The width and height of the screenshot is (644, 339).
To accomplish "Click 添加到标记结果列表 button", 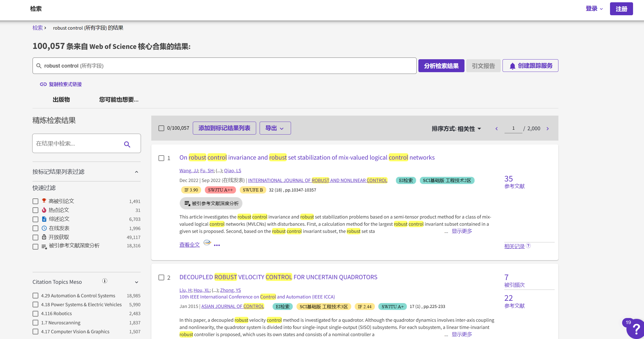I will pos(224,128).
